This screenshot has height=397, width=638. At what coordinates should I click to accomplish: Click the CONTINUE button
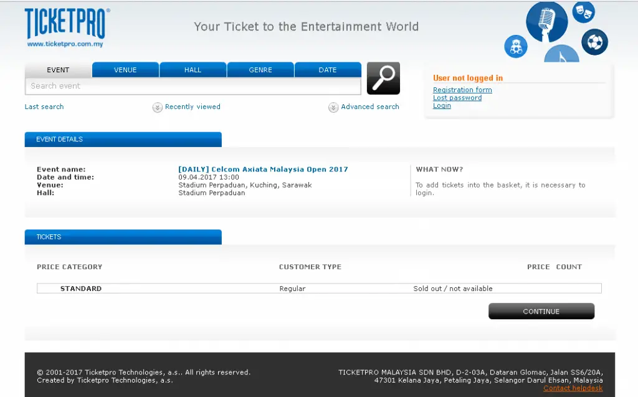541,312
